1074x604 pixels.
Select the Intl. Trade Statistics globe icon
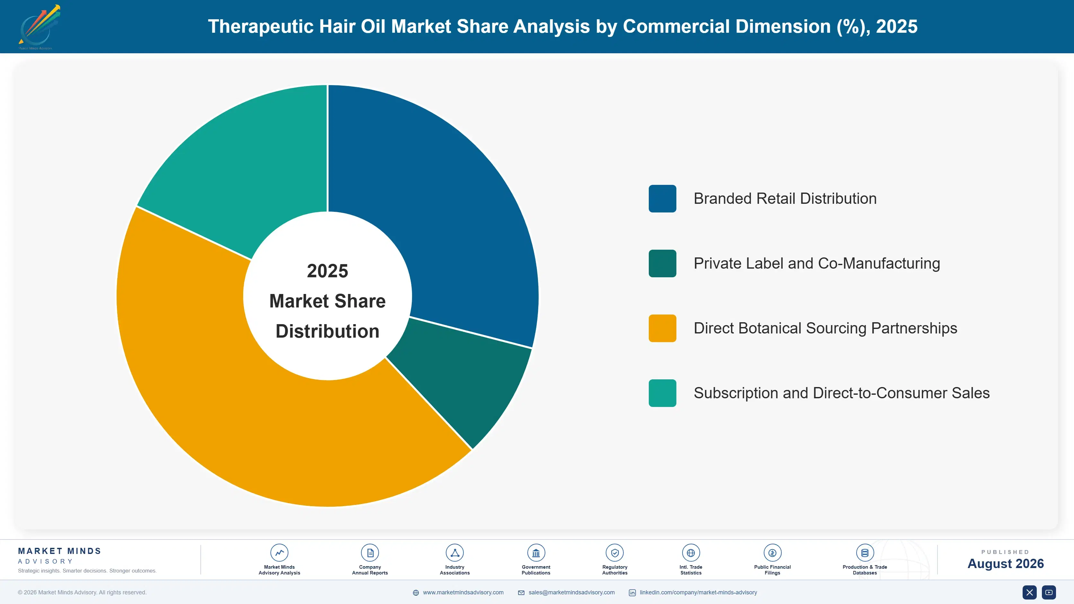(x=691, y=553)
